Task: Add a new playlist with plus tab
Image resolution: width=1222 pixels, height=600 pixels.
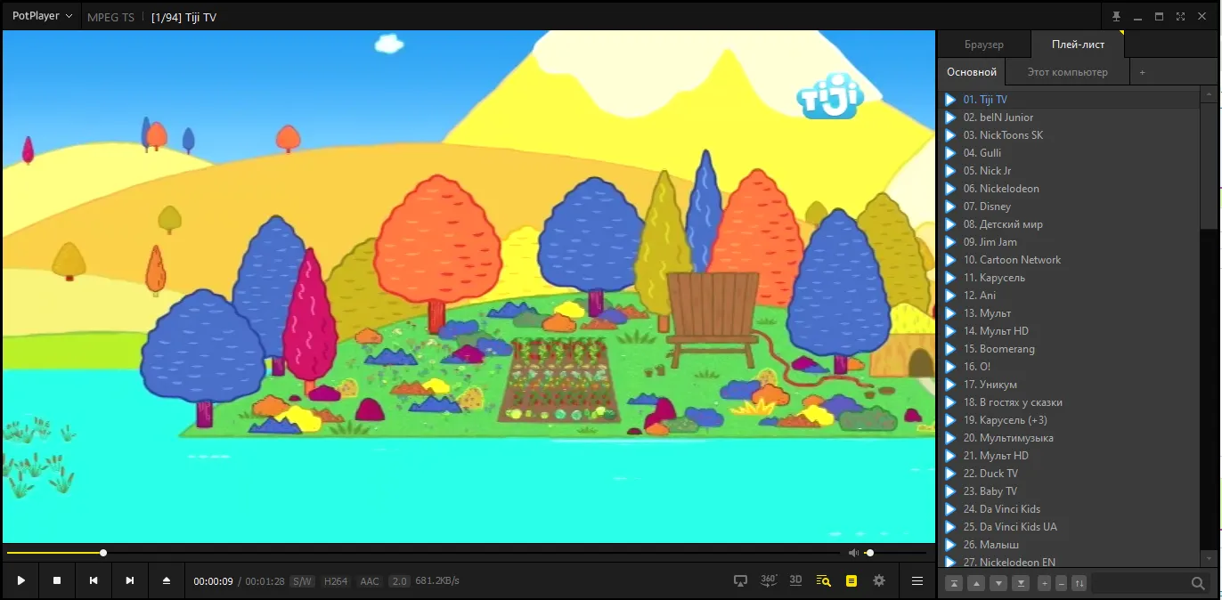Action: coord(1143,72)
